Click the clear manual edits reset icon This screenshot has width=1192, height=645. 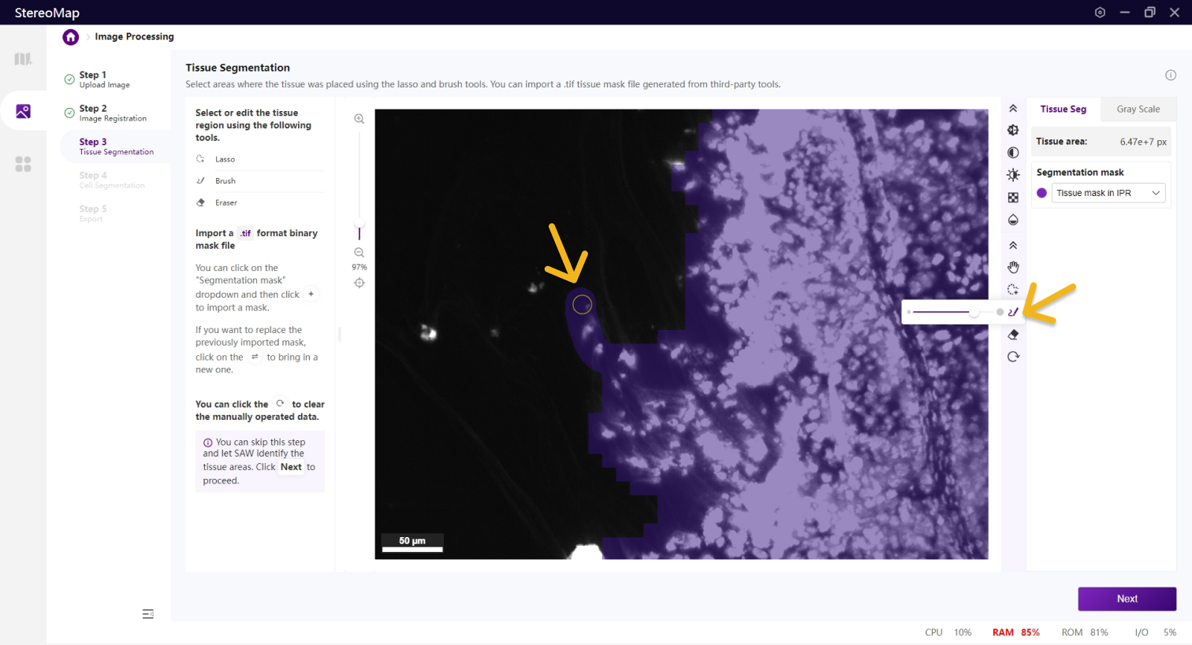pos(1013,357)
